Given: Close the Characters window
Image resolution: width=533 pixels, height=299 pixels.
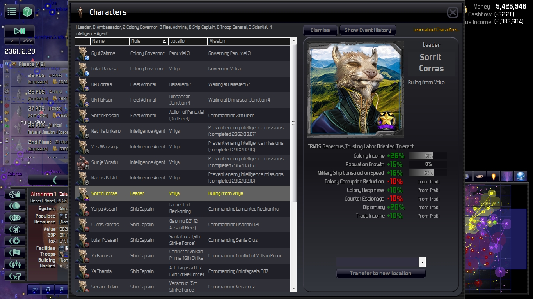Looking at the screenshot, I should click(453, 12).
